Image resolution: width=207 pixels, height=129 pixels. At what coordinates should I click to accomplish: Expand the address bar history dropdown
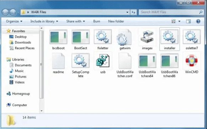click(127, 12)
